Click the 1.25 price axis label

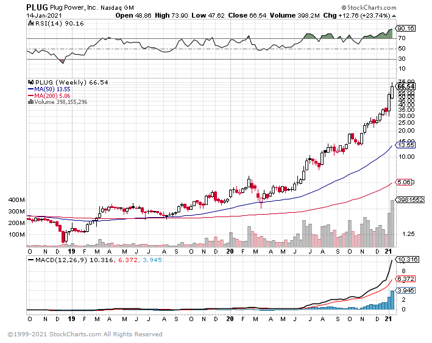coord(408,234)
